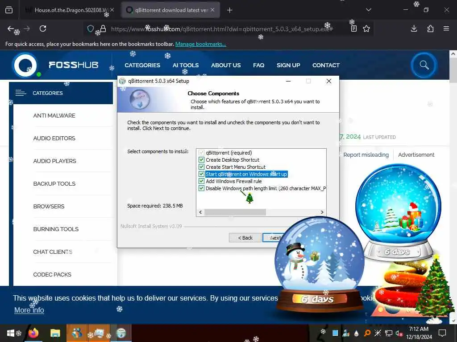Screen dimensions: 457x342
Task: Click the components list horizontal scrollbar thumb
Action: [x=235, y=212]
